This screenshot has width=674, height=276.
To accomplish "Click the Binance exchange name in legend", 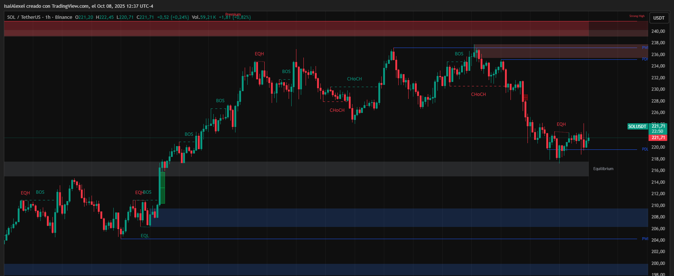I will [63, 17].
